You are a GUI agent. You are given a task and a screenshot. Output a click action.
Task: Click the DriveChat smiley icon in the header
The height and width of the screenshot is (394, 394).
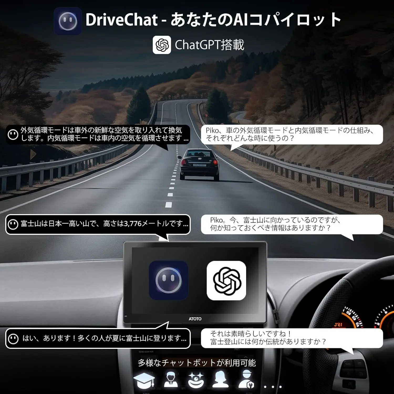[68, 21]
